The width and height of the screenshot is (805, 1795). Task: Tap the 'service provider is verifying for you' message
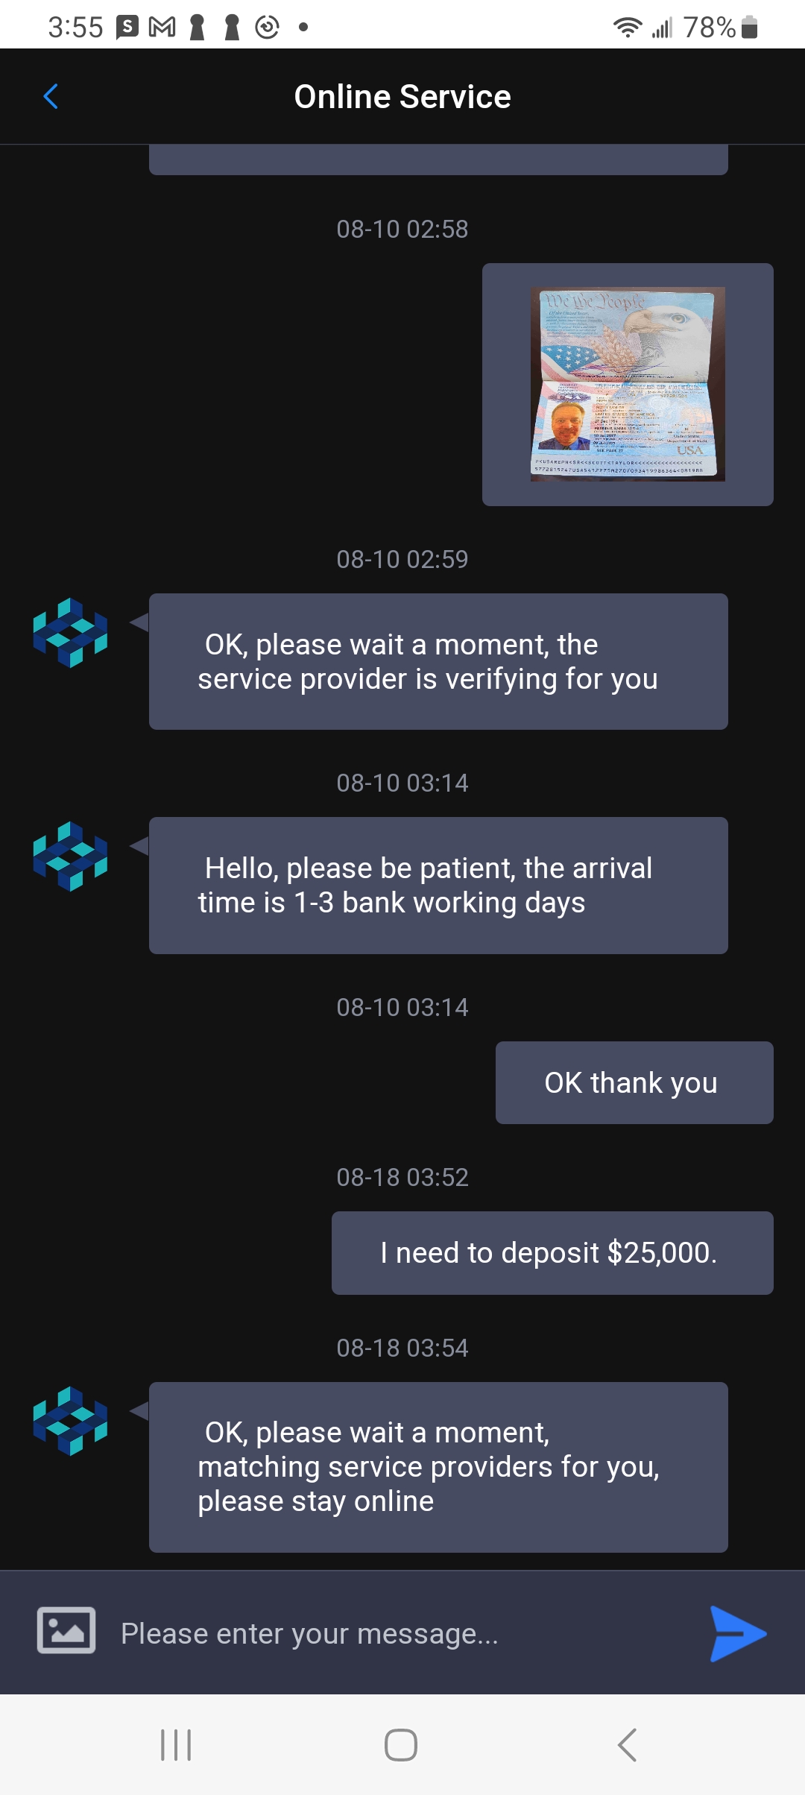[438, 662]
